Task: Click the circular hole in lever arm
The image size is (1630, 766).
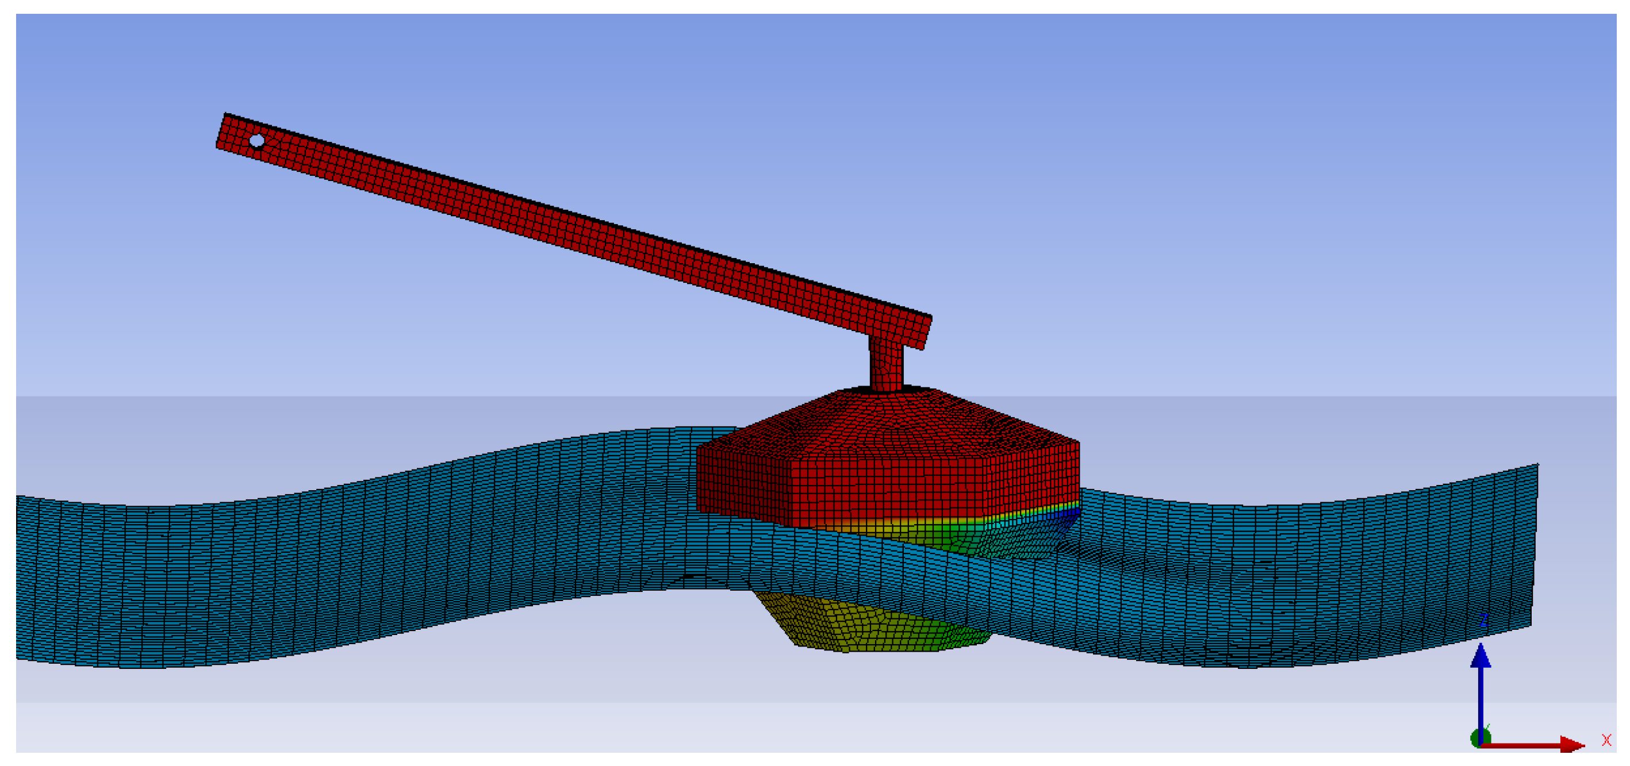Action: point(257,140)
